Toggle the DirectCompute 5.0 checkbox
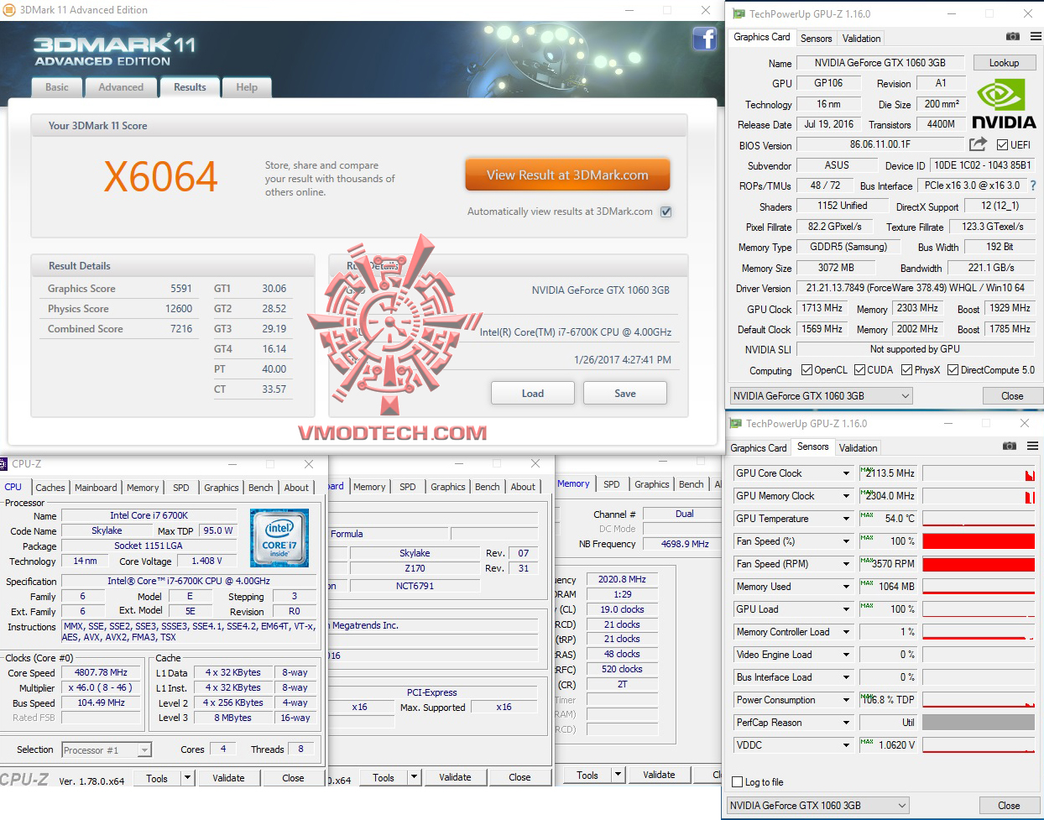The image size is (1044, 820). pyautogui.click(x=953, y=370)
